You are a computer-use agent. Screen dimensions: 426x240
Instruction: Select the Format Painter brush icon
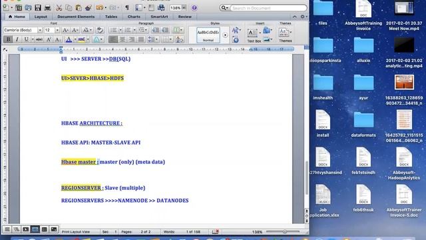[x=89, y=7]
